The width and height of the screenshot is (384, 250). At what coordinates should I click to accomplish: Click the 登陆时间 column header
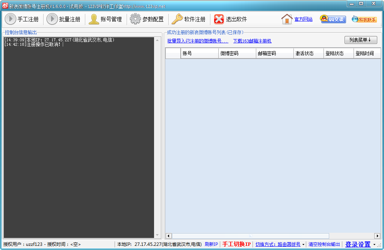tap(367, 53)
